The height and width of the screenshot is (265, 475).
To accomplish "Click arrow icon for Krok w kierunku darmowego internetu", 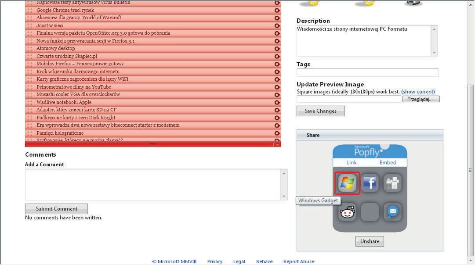I will [x=277, y=72].
